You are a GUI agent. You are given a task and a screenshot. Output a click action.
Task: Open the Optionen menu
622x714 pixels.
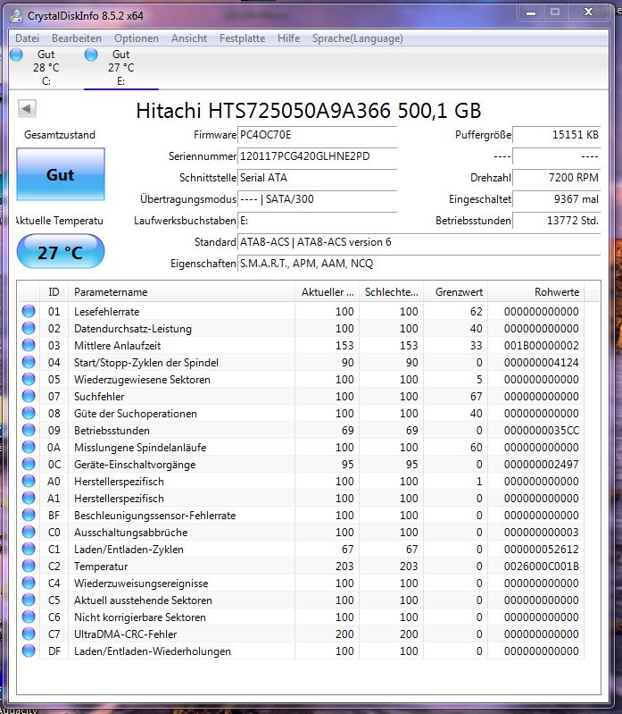137,38
